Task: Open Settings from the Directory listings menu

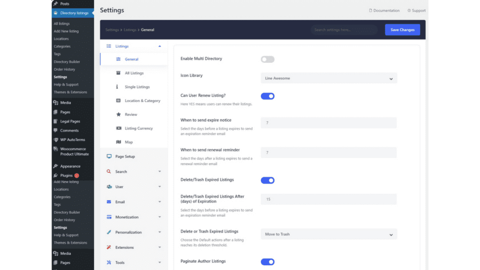Action: (60, 77)
